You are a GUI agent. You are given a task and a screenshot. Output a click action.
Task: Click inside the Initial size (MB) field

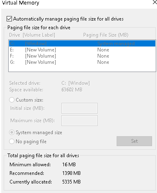[80, 108]
